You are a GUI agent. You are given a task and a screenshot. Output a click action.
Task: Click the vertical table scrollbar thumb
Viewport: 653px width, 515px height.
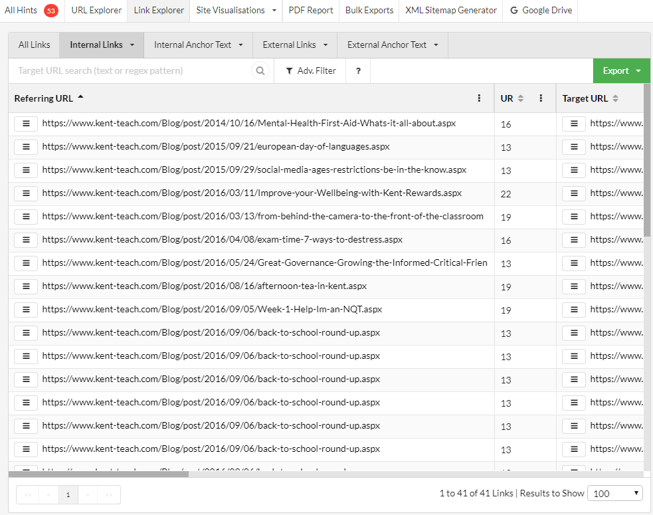[647, 160]
